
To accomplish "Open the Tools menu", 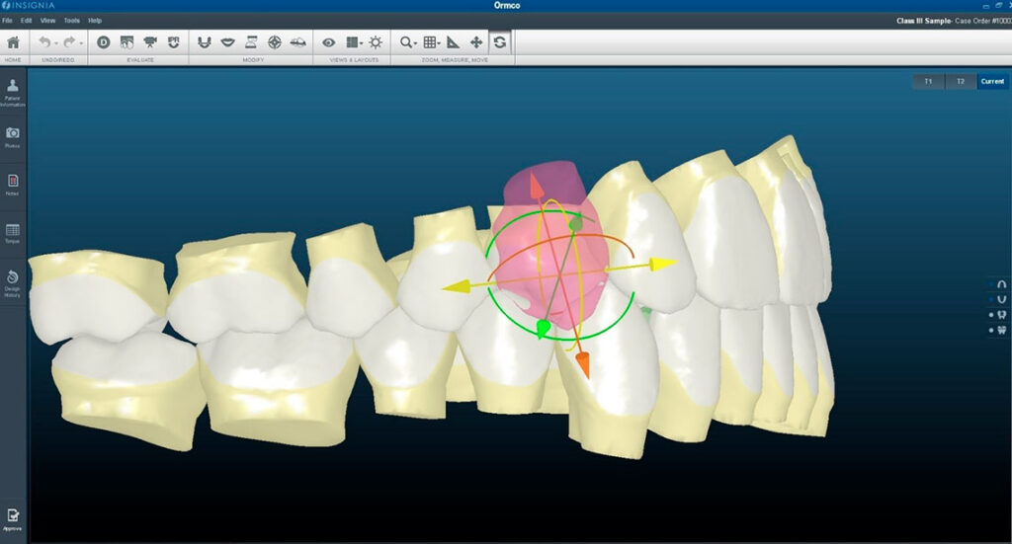I will pos(71,20).
